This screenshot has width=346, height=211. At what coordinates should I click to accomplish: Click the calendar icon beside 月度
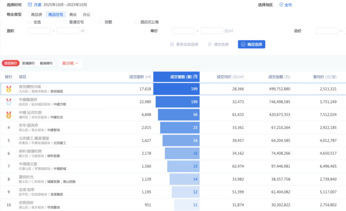(x=30, y=5)
